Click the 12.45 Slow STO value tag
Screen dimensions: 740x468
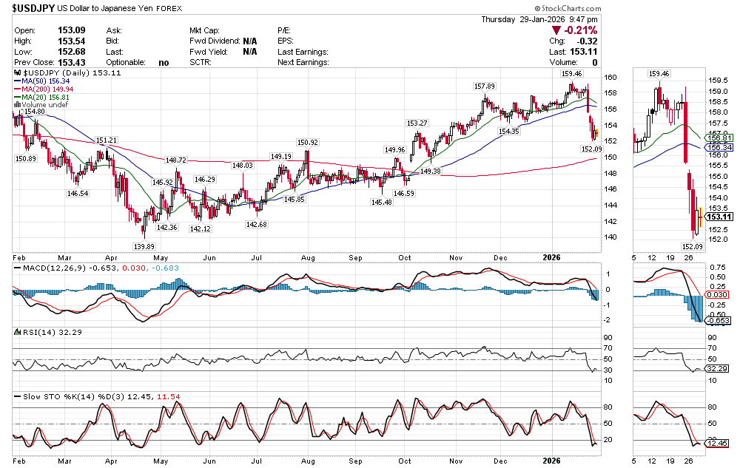click(719, 444)
